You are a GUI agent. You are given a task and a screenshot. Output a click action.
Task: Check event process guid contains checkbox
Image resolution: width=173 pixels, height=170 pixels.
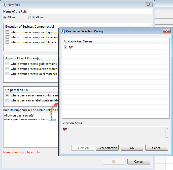point(7,64)
